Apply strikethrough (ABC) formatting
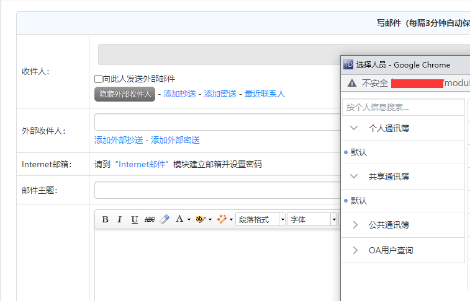Image resolution: width=470 pixels, height=301 pixels. (x=150, y=219)
